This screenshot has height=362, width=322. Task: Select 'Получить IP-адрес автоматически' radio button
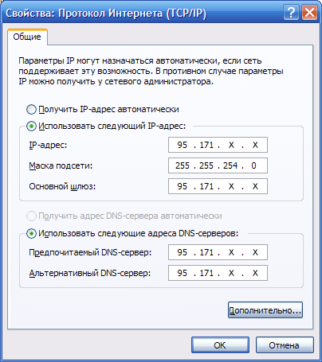pyautogui.click(x=31, y=110)
